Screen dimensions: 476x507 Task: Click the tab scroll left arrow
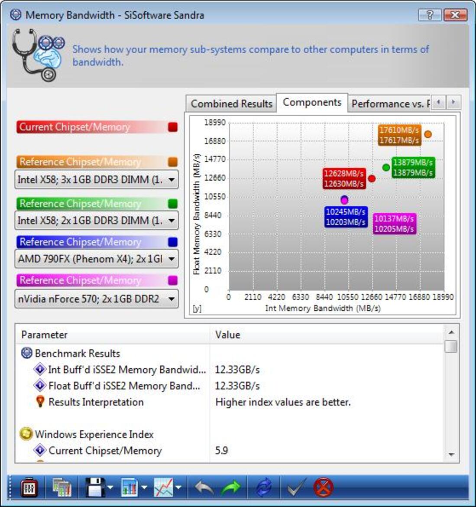point(438,103)
